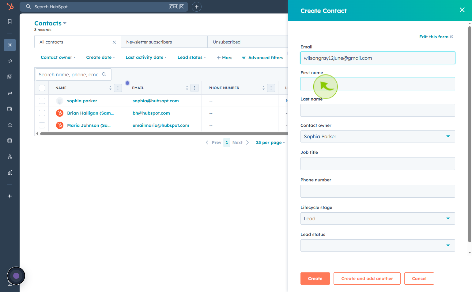472x292 pixels.
Task: Click Maria Johnson's HubSpot avatar
Action: click(x=60, y=125)
